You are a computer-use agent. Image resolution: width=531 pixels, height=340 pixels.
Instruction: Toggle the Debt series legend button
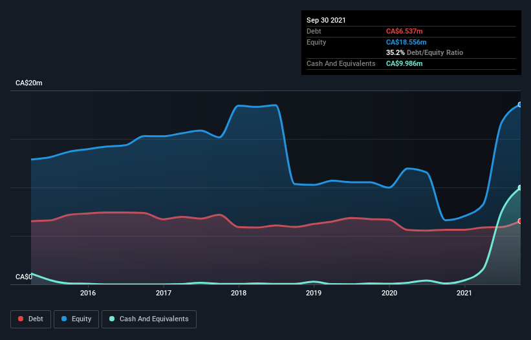[x=30, y=319]
